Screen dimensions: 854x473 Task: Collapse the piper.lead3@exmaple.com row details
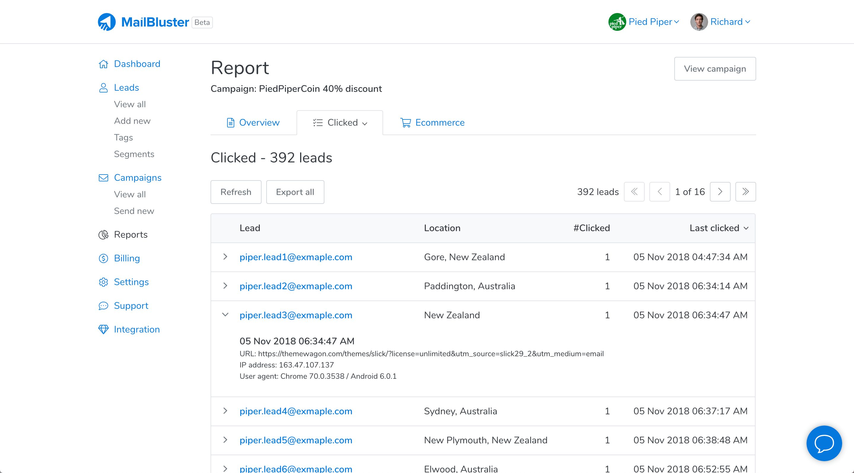pyautogui.click(x=225, y=315)
